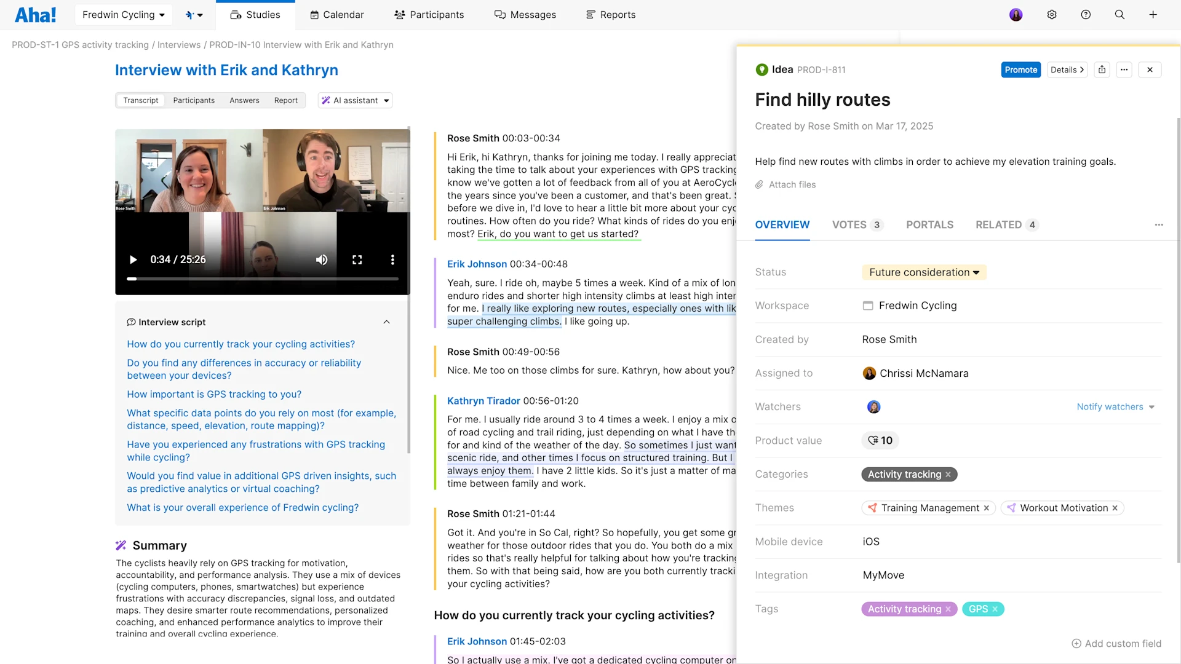Viewport: 1181px width, 664px height.
Task: Attach files via the paperclip icon
Action: (759, 184)
